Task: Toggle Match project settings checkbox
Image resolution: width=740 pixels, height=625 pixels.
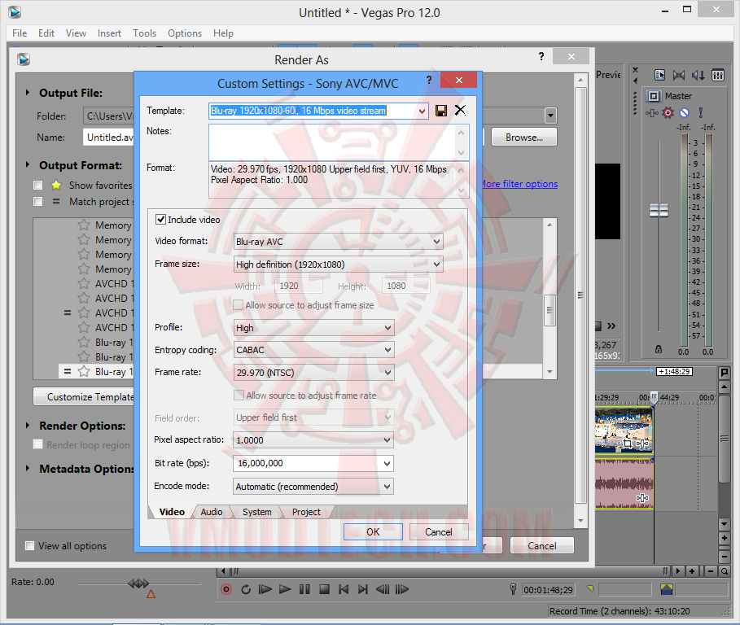Action: coord(38,201)
